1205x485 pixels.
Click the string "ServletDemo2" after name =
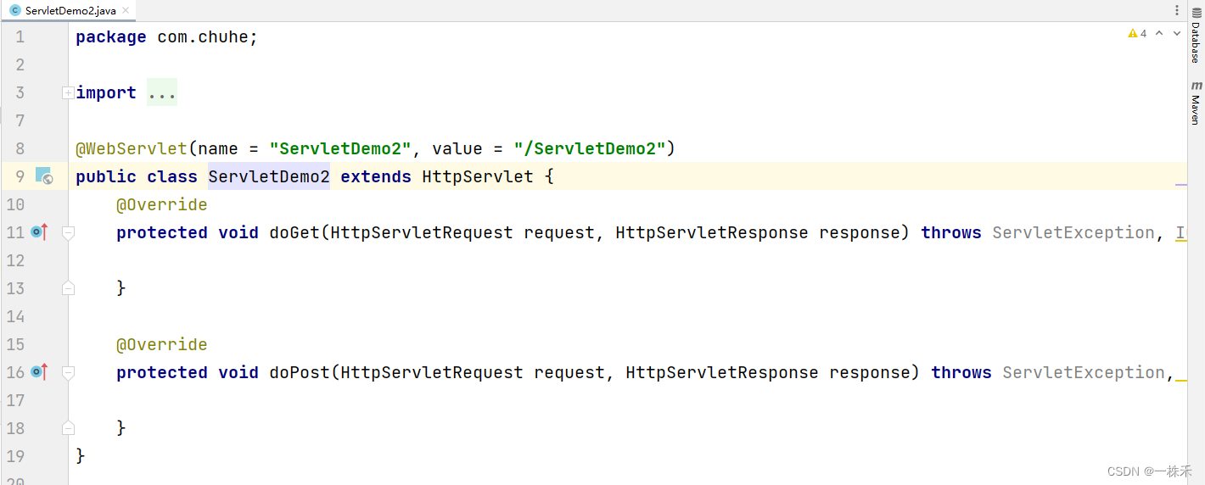(340, 148)
